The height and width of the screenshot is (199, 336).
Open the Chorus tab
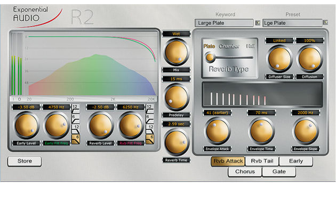[x=245, y=172]
